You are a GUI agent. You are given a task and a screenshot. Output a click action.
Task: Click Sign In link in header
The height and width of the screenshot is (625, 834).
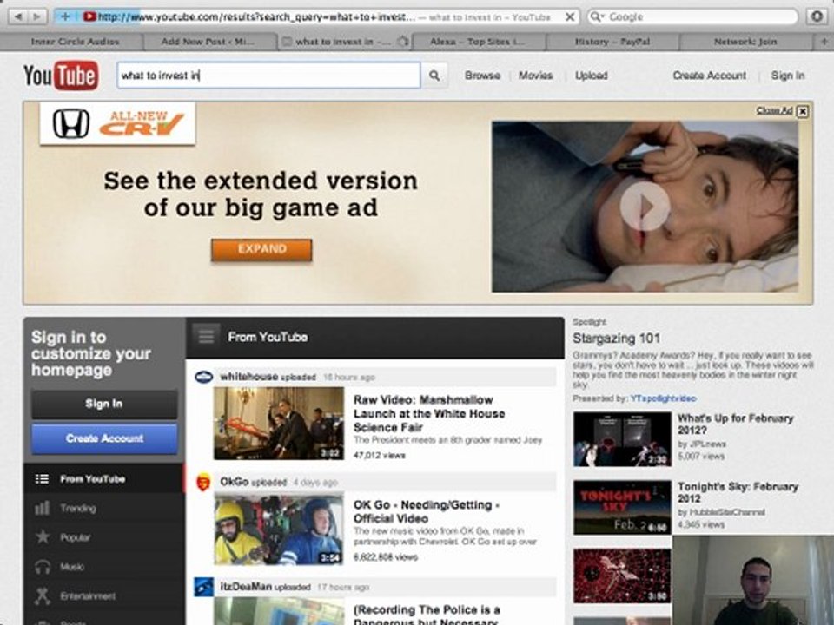(788, 76)
